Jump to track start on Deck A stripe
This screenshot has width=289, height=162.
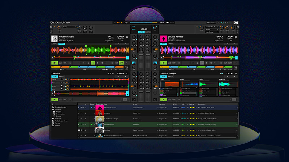pos(53,57)
